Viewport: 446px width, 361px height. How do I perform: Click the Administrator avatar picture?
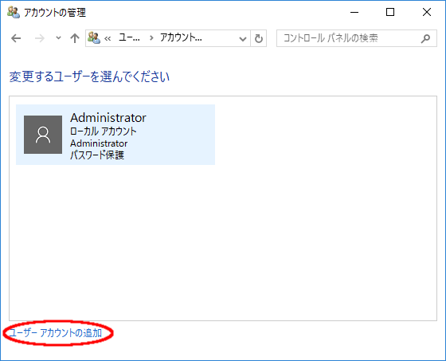[x=43, y=135]
